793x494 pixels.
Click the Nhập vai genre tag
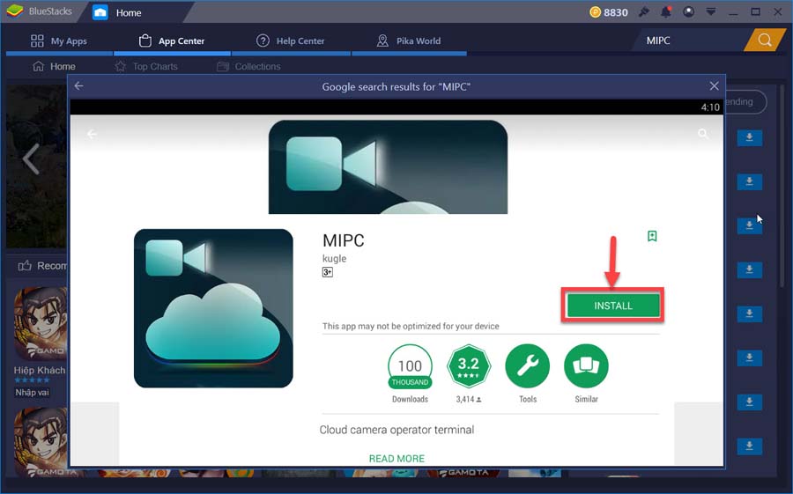click(x=32, y=393)
